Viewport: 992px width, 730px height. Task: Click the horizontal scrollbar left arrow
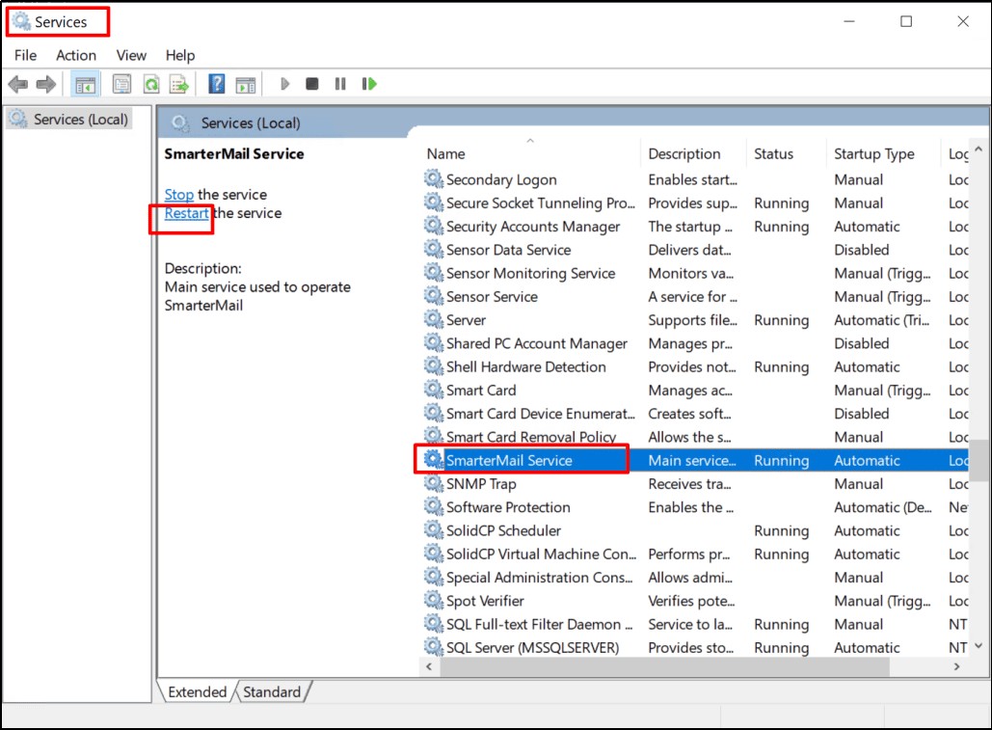(430, 666)
